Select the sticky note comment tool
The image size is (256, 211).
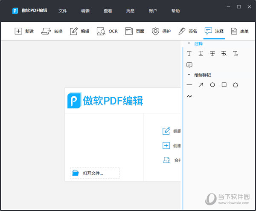coord(189,65)
